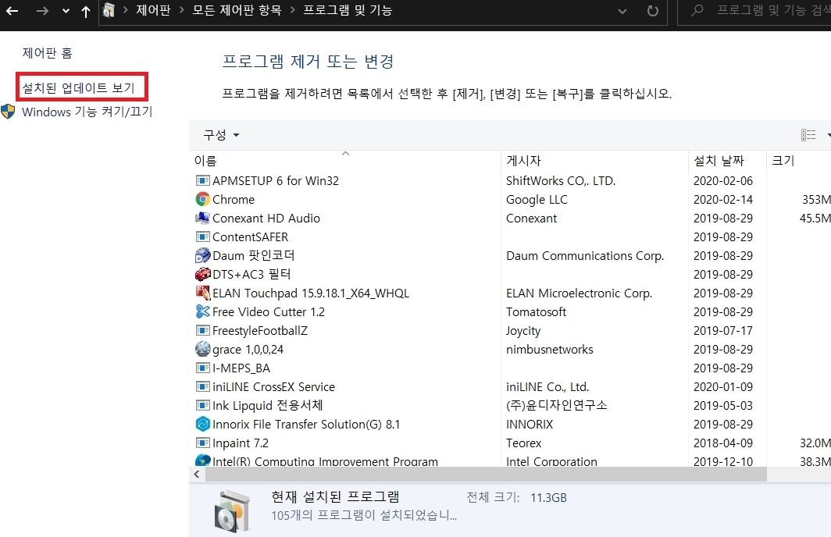Click publisher INNORIX

(530, 424)
